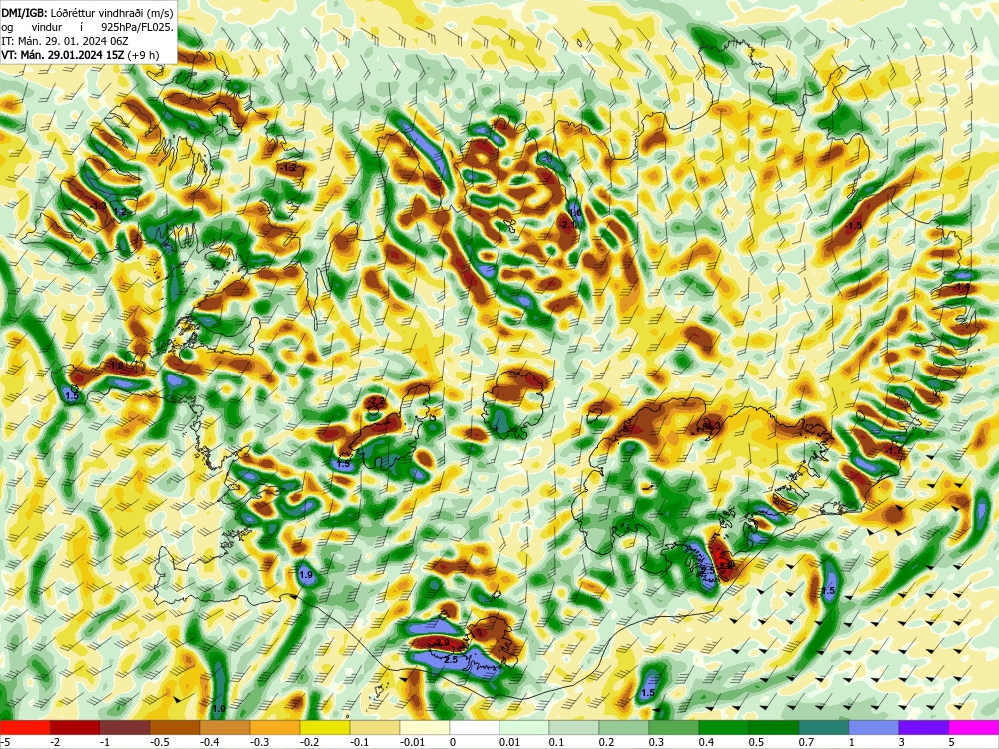Click the legend tick label '-5'

click(5, 742)
